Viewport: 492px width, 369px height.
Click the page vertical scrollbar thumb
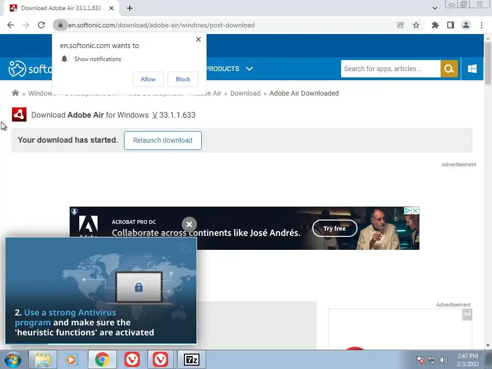point(488,63)
